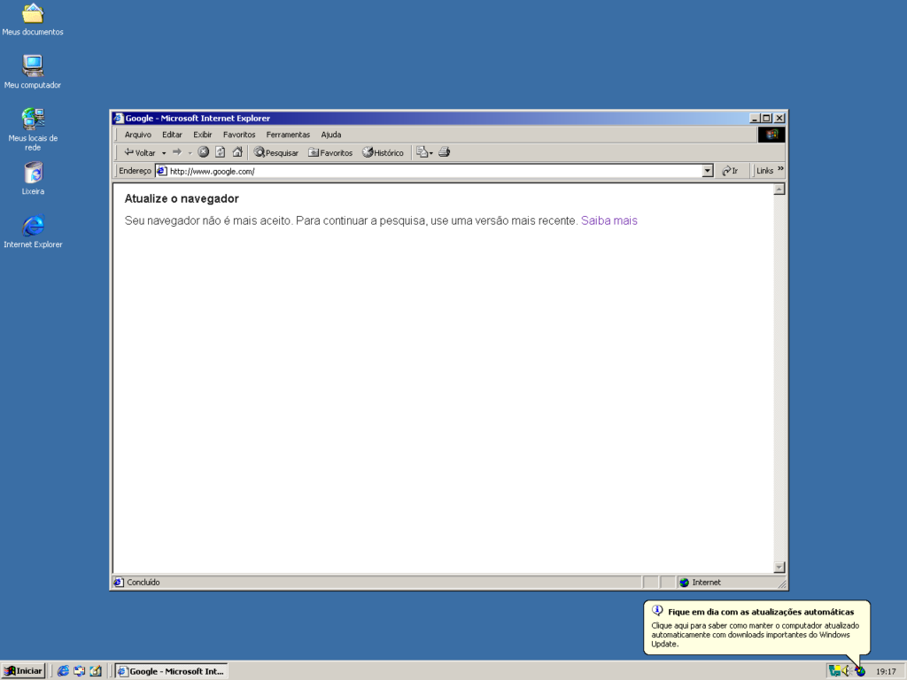907x680 pixels.
Task: Select Meus locais de rede icon
Action: point(33,120)
